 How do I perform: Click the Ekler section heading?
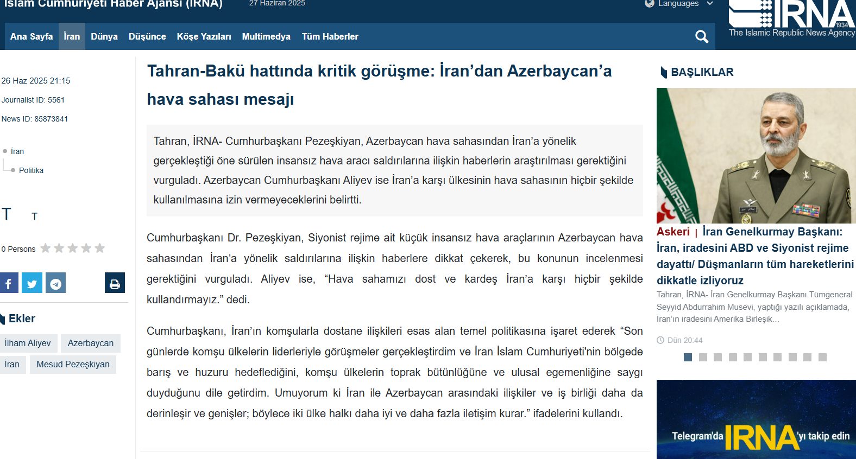[x=22, y=318]
